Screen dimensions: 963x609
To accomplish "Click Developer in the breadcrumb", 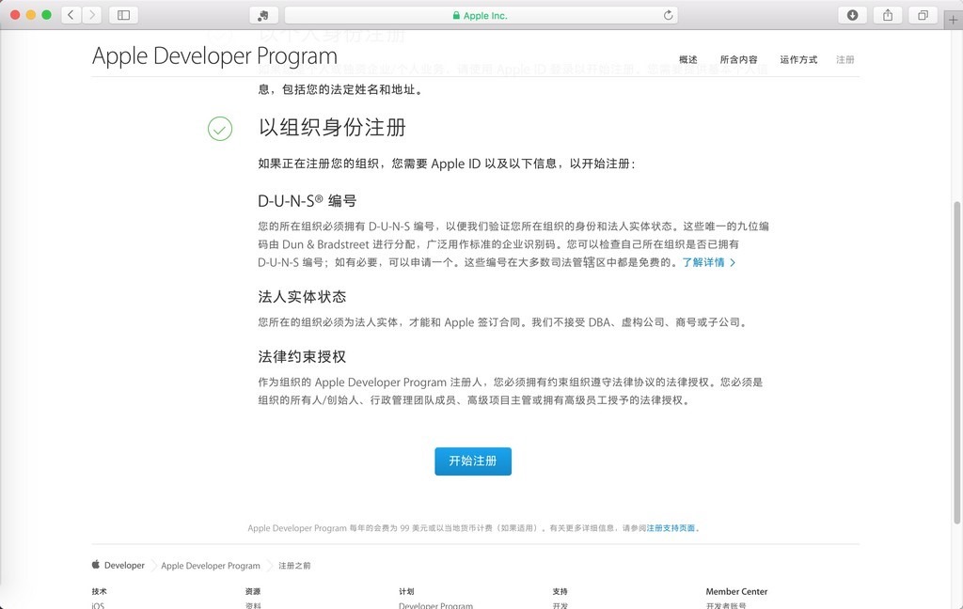I will (x=124, y=566).
